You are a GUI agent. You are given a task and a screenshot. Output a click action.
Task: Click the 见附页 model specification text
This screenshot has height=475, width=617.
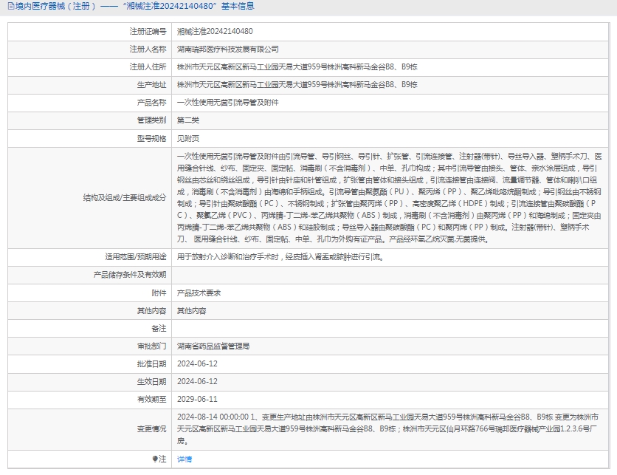188,138
